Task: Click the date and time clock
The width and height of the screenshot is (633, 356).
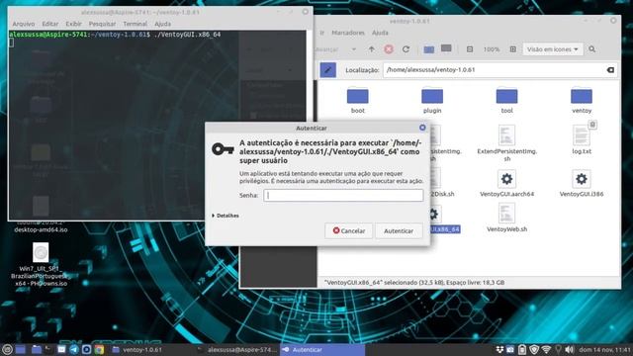Action: tap(604, 349)
